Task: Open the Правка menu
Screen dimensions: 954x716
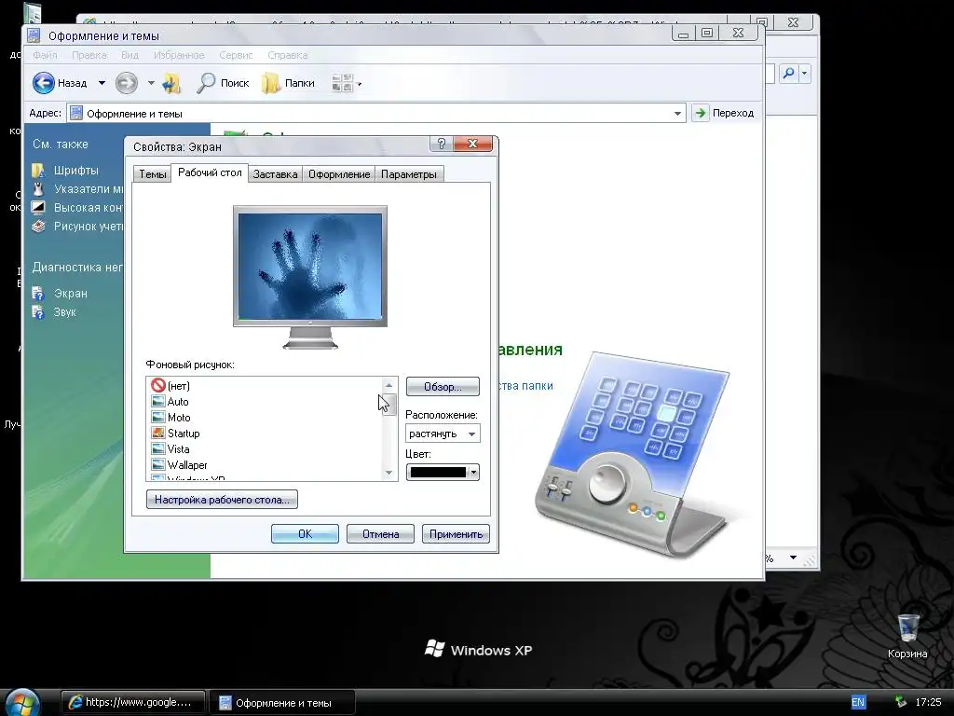Action: point(89,55)
